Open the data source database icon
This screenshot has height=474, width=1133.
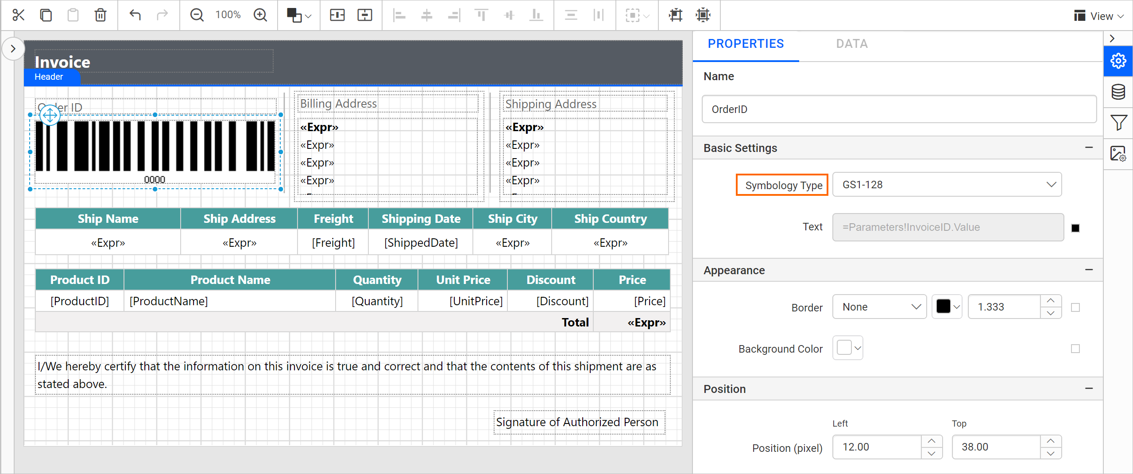pos(1118,92)
